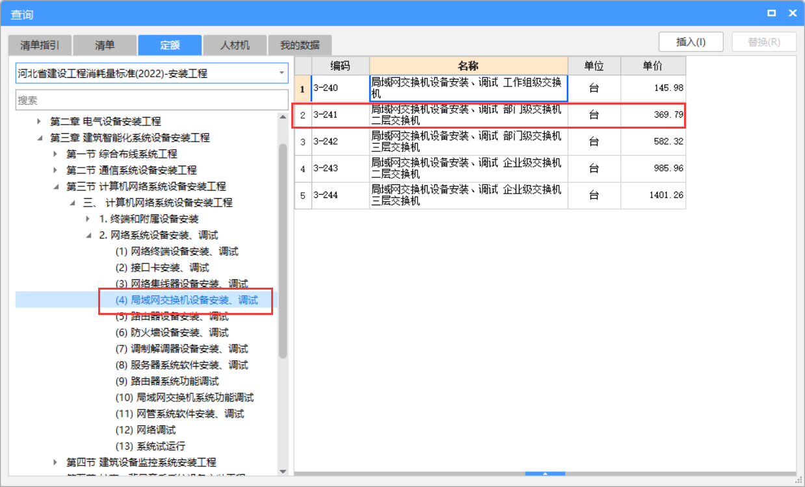Click tree scrollbar up arrow
Image resolution: width=805 pixels, height=487 pixels.
[x=283, y=118]
